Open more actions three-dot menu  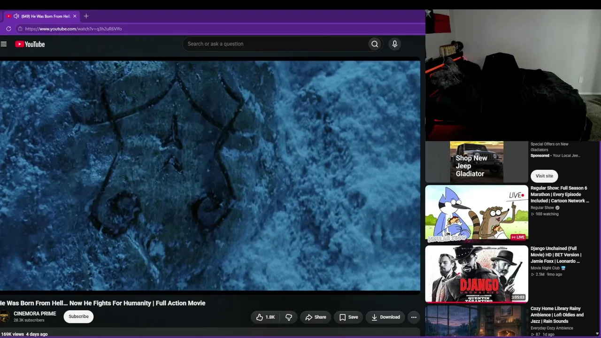pos(414,317)
